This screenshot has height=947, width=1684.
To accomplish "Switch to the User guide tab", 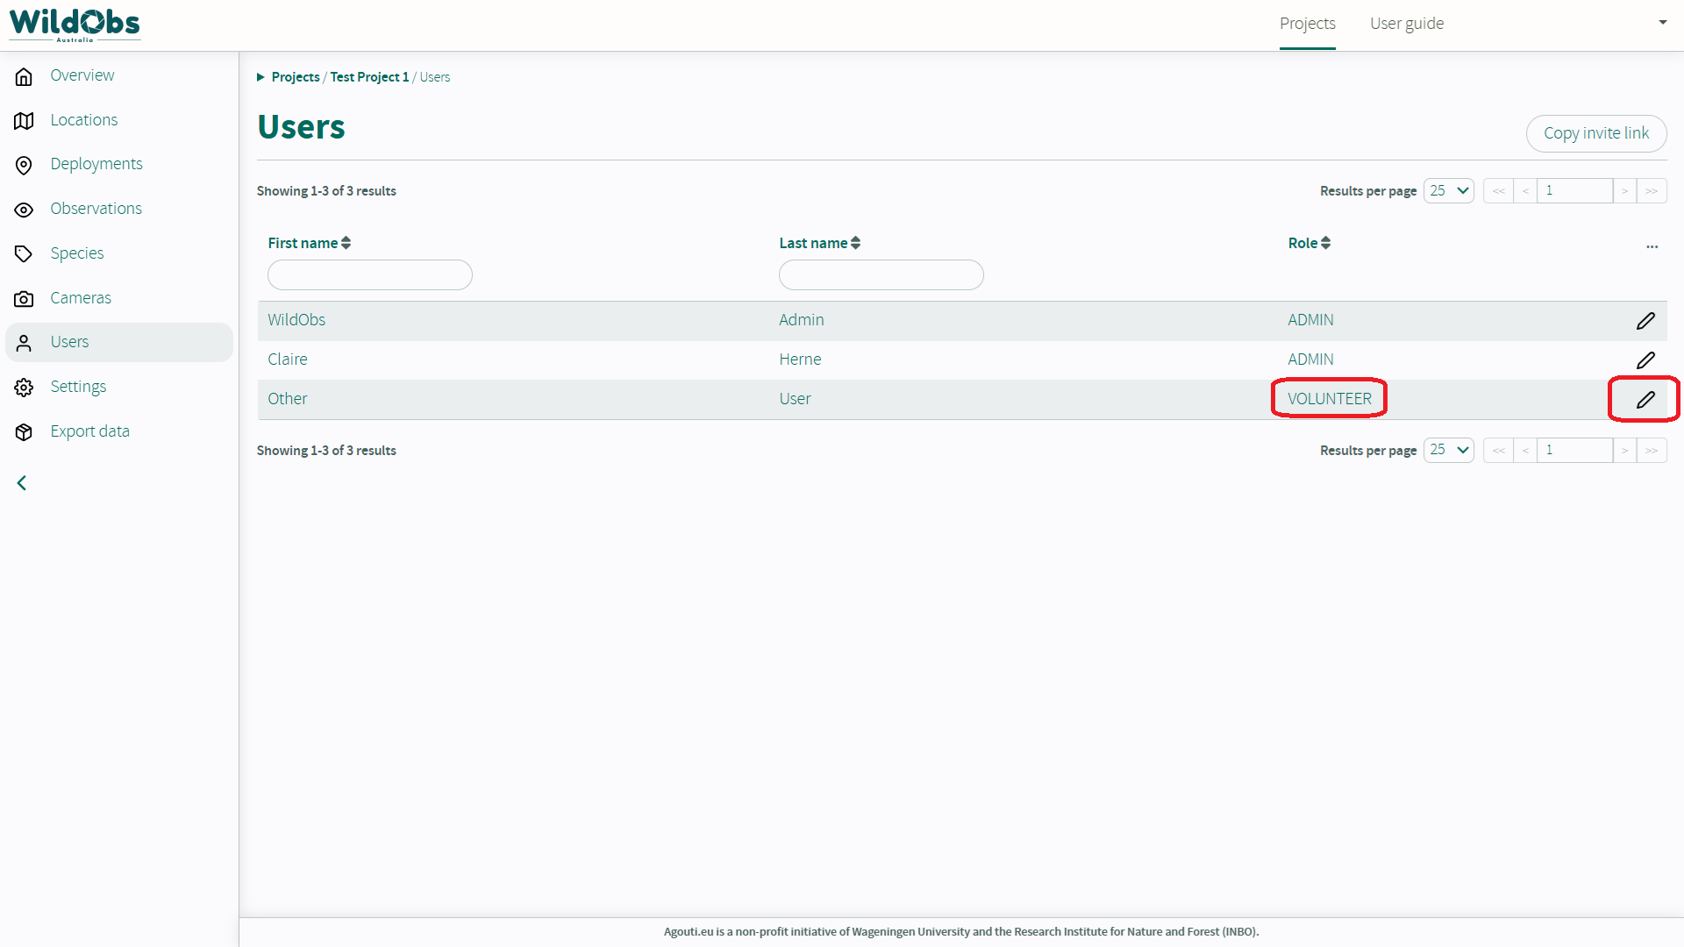I will [1406, 24].
